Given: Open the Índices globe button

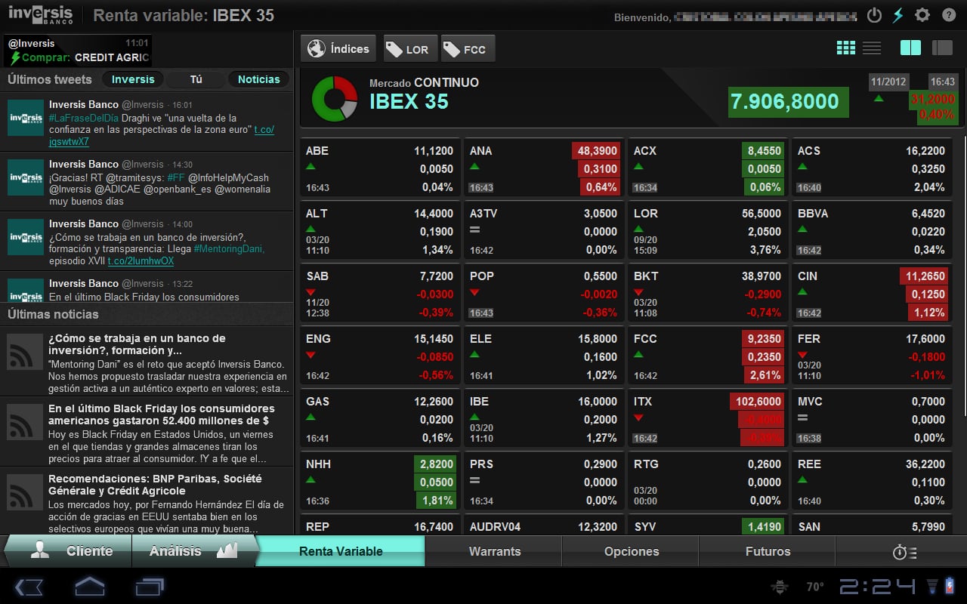Looking at the screenshot, I should (x=339, y=48).
